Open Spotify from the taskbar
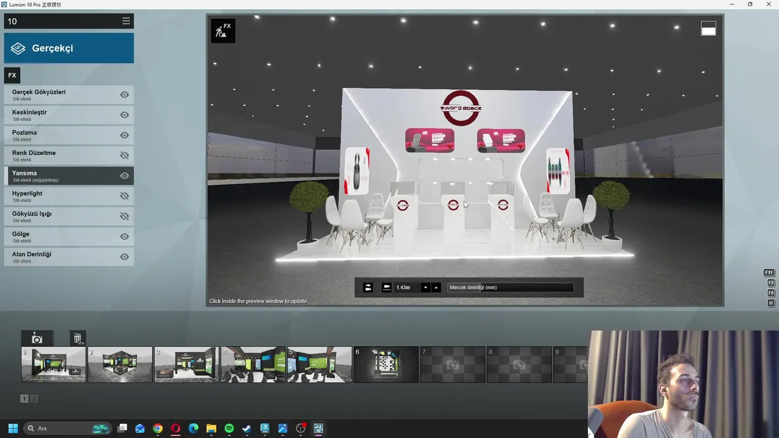779x438 pixels. click(229, 428)
